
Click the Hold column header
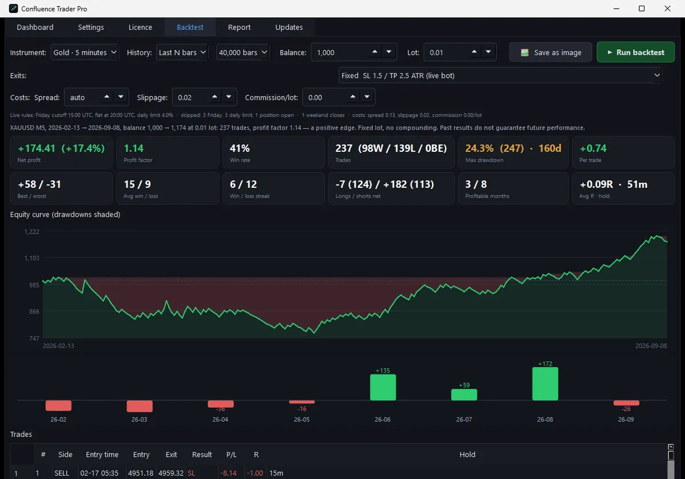pos(467,454)
